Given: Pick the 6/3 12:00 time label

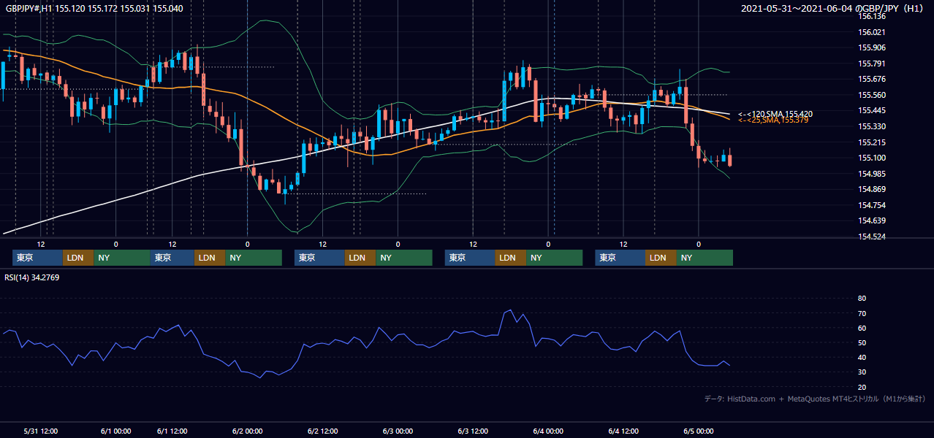Looking at the screenshot, I should tap(473, 431).
